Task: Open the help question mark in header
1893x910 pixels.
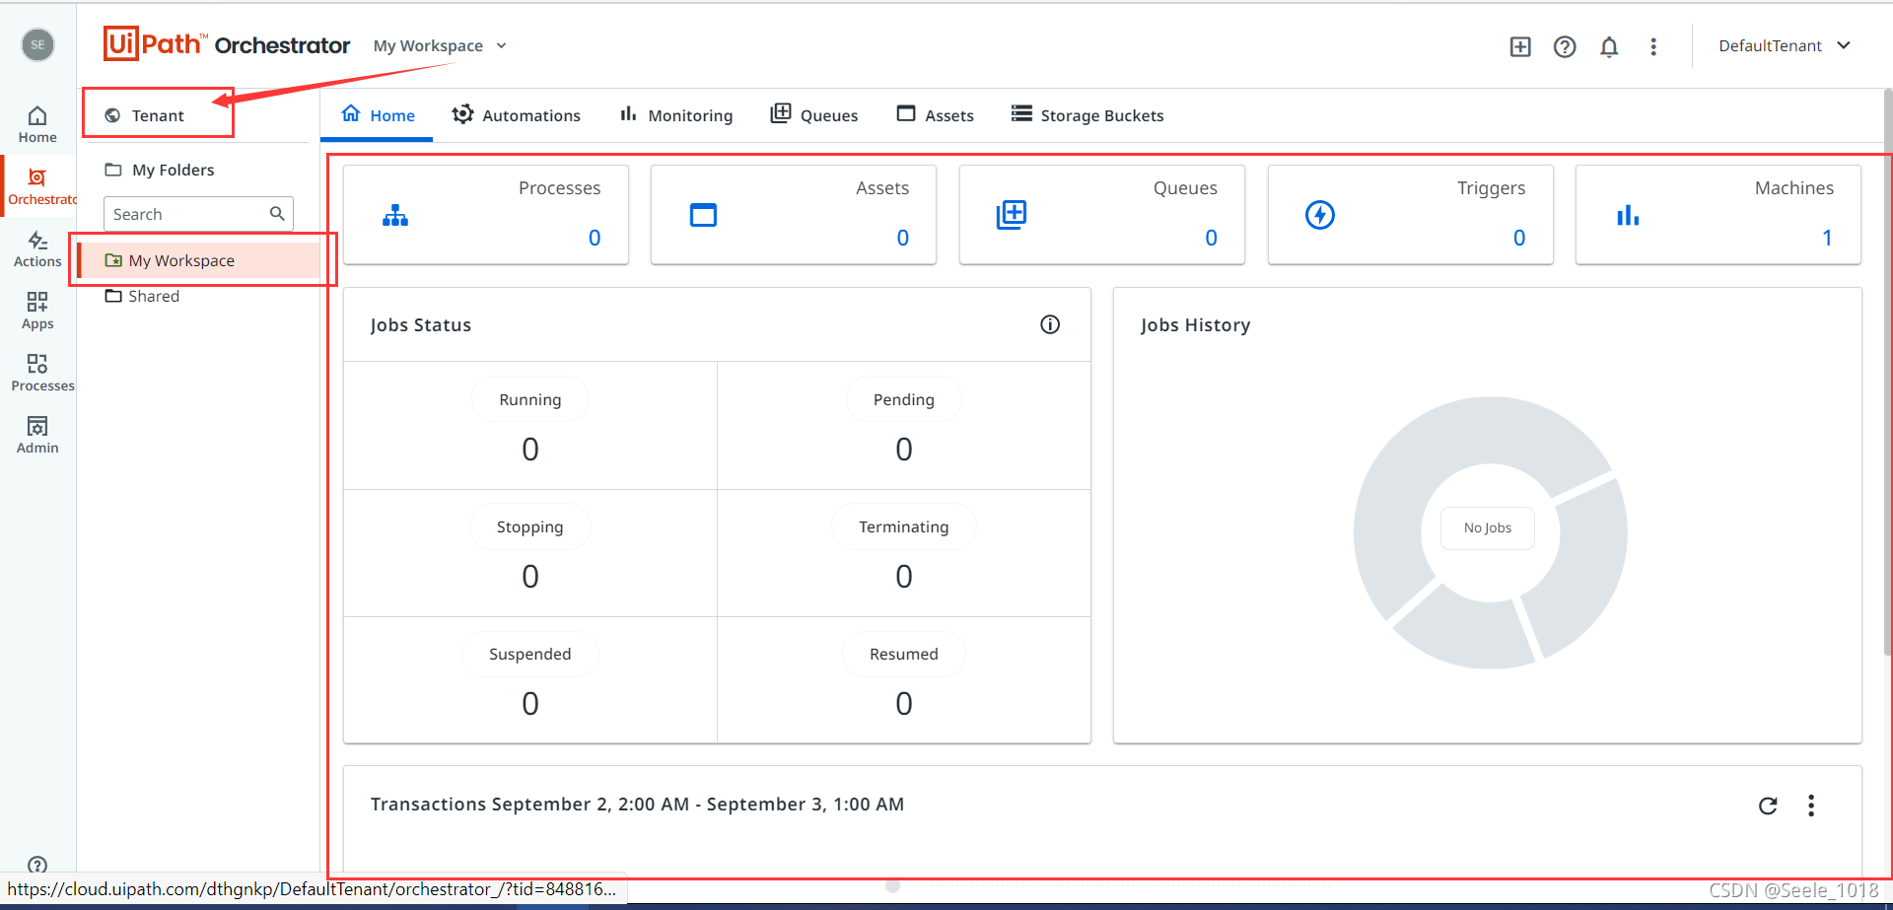Action: click(1565, 46)
